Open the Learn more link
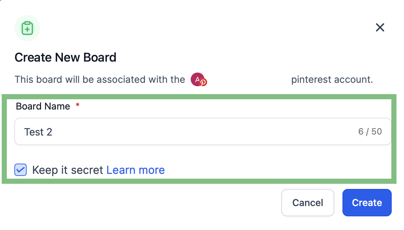Image resolution: width=404 pixels, height=230 pixels. [136, 170]
